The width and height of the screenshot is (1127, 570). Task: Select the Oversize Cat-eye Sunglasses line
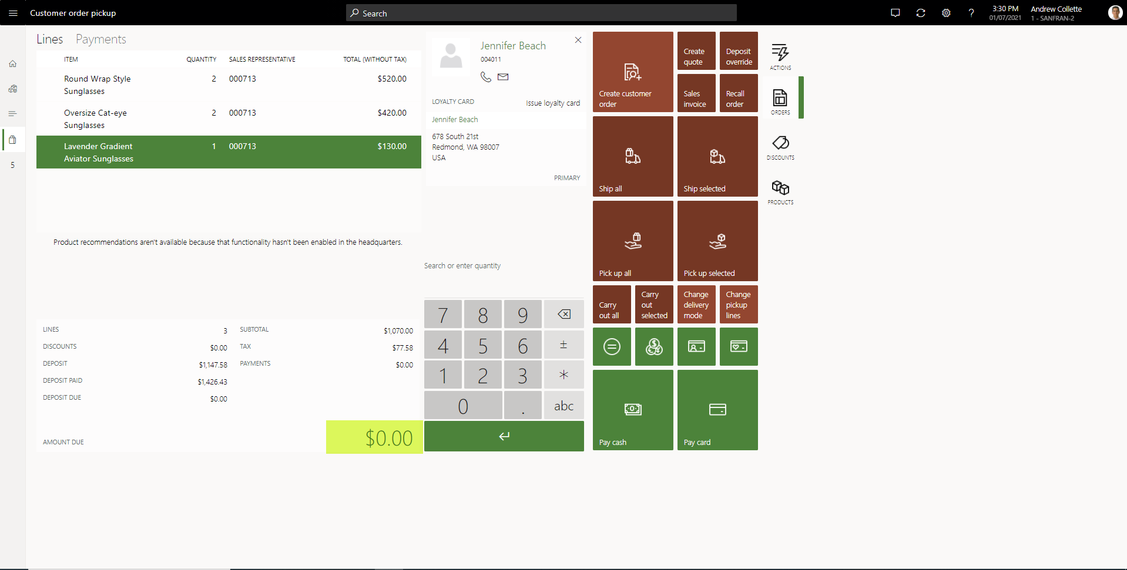click(x=229, y=119)
